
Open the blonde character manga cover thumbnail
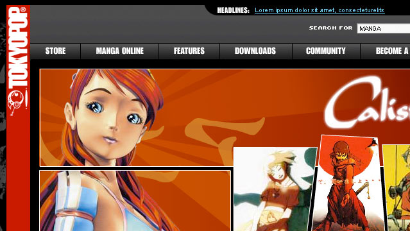pyautogui.click(x=275, y=189)
